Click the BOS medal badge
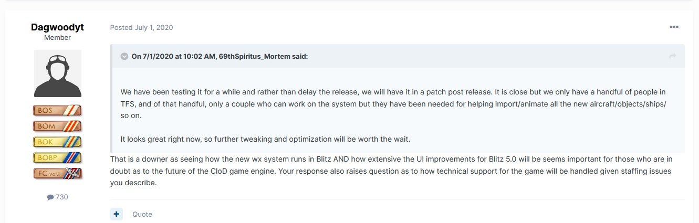Viewport: 699px width, 223px height. click(58, 111)
